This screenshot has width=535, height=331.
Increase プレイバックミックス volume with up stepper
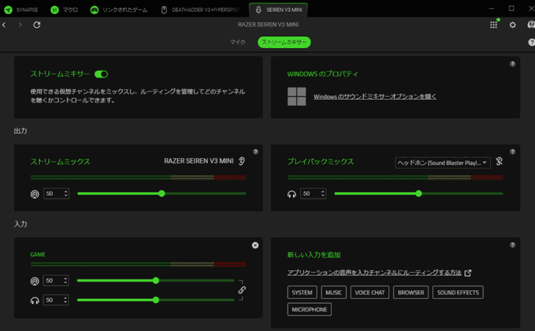[323, 191]
